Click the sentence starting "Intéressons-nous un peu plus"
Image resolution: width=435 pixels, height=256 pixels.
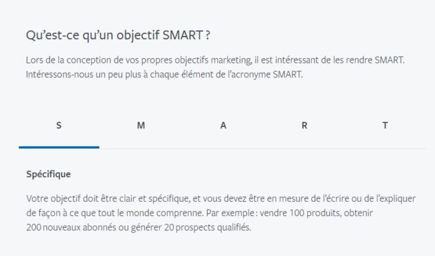[x=164, y=75]
